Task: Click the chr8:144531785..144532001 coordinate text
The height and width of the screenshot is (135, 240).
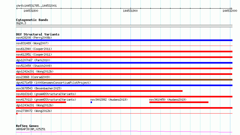Action: point(36,6)
